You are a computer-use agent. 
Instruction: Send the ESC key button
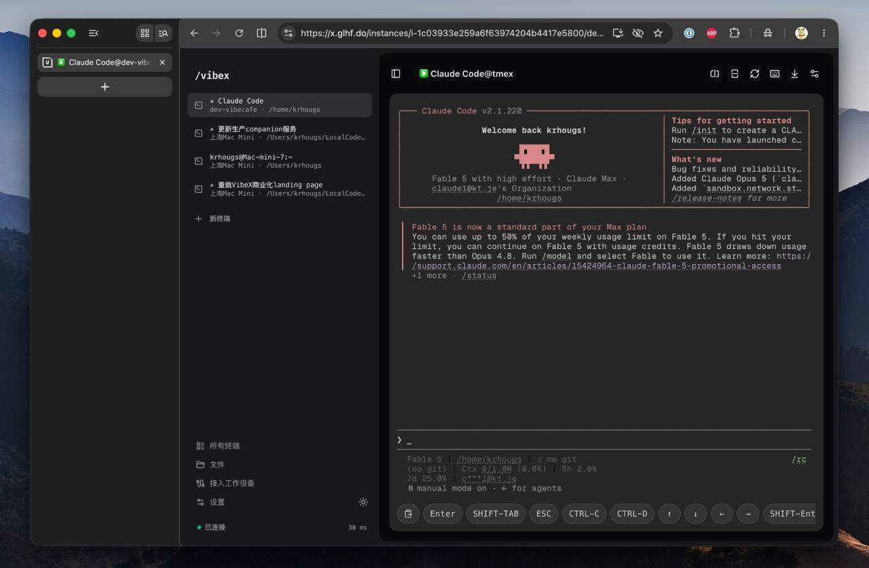coord(544,514)
